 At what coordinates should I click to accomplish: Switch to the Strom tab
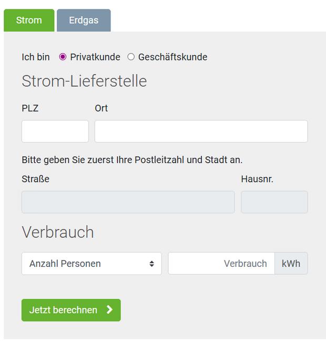pos(29,21)
